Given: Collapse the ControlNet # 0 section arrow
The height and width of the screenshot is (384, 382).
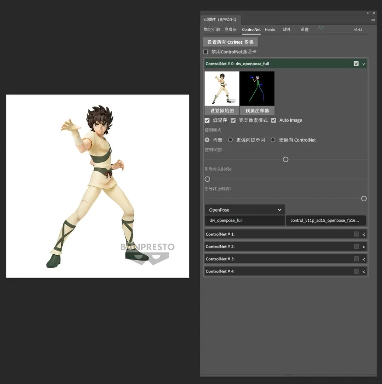Looking at the screenshot, I should [x=364, y=64].
